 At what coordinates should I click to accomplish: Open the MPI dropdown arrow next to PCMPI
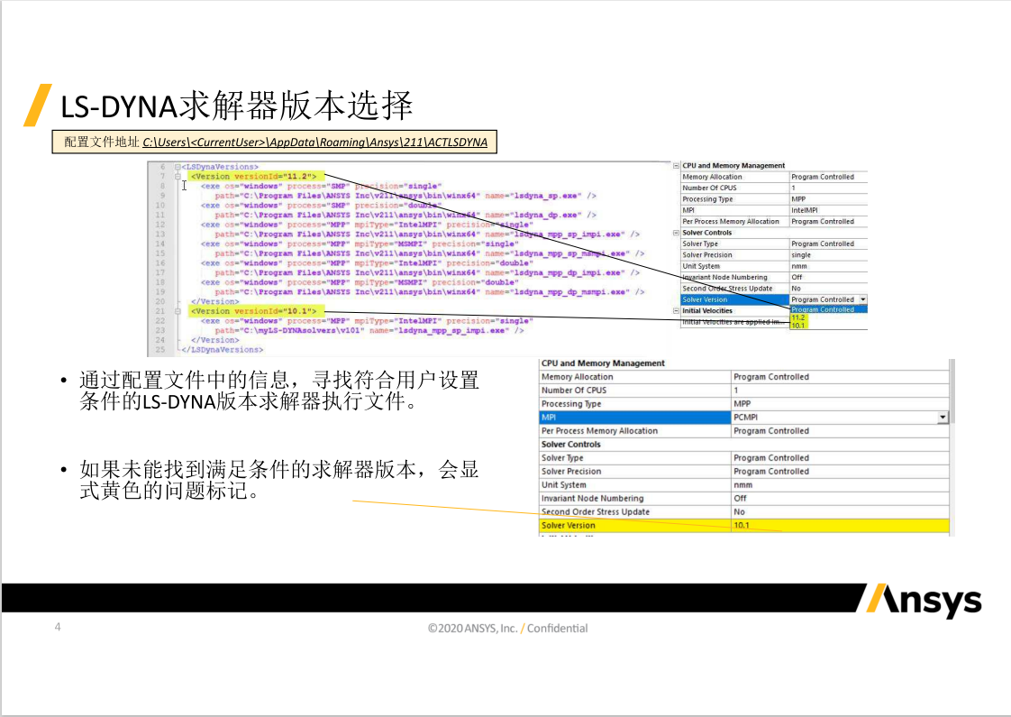pos(943,418)
